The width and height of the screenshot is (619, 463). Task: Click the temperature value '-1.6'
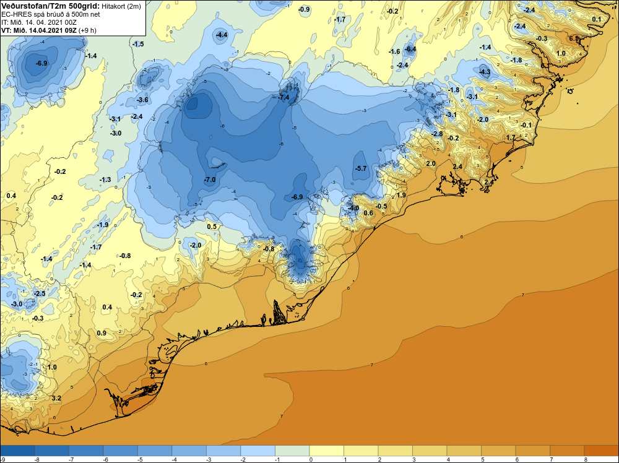tap(394, 52)
